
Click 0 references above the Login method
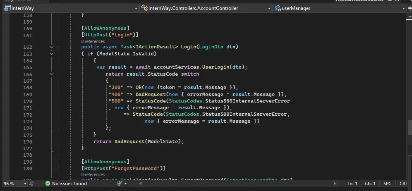pos(93,41)
